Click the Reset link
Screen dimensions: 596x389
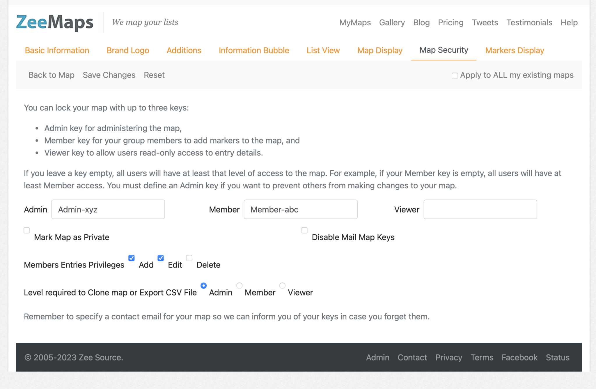point(154,75)
